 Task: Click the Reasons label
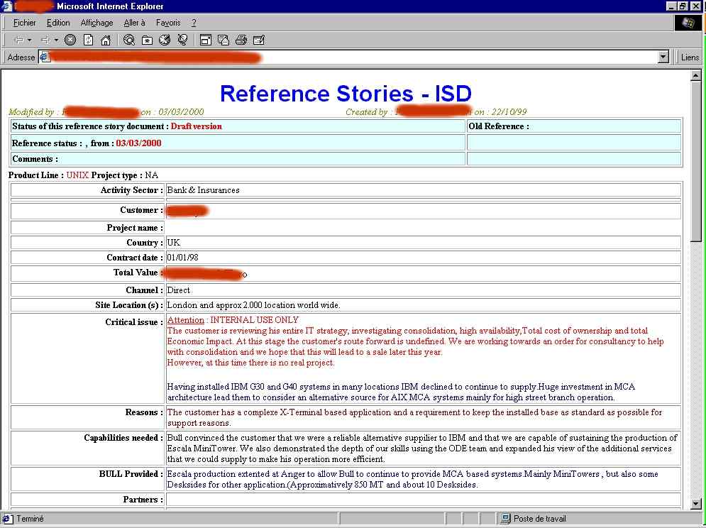[144, 412]
